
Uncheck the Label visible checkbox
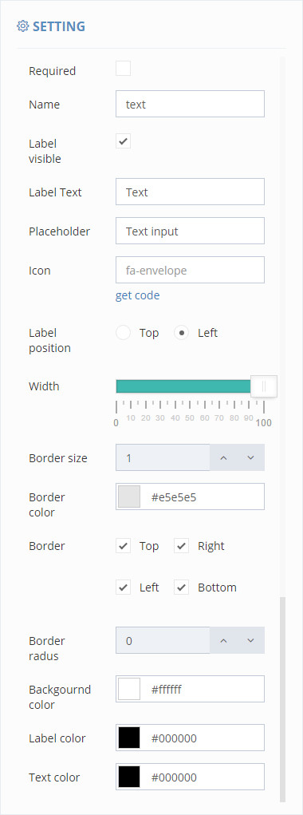click(x=123, y=141)
